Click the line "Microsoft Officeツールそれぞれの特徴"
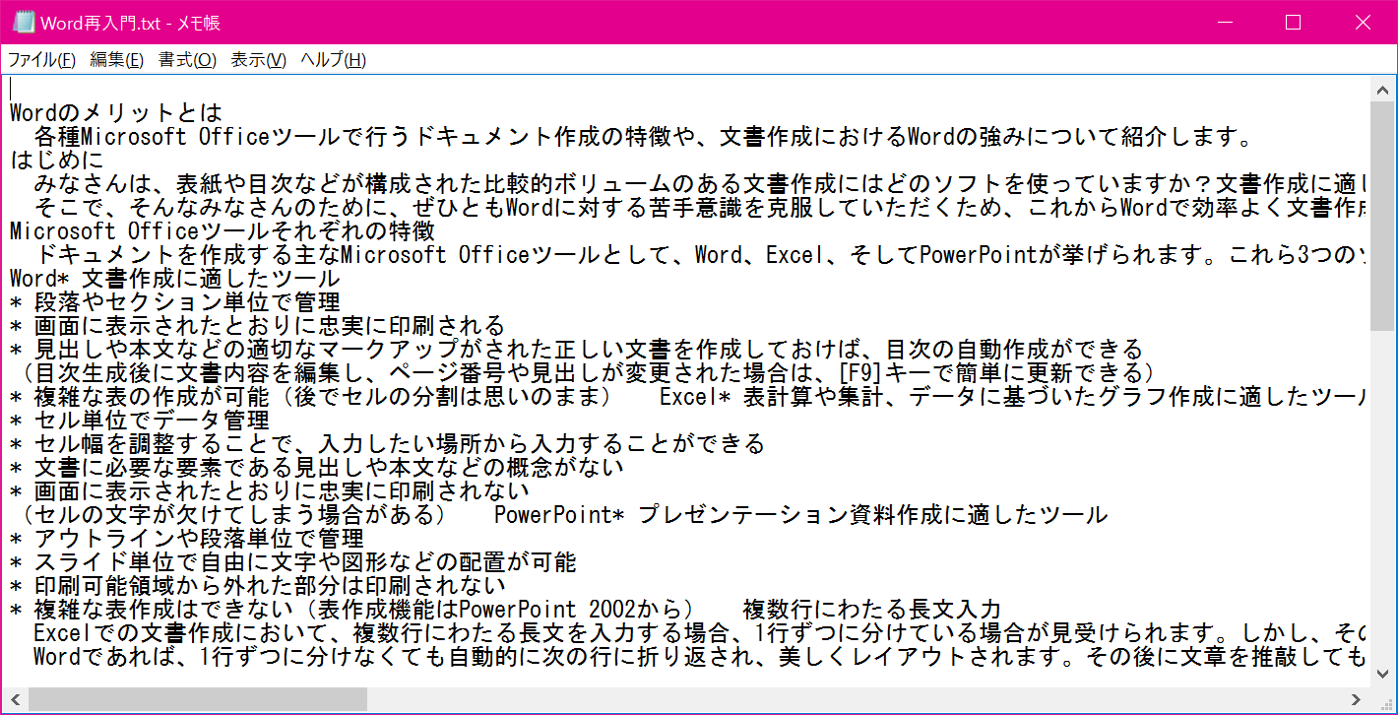1398x715 pixels. pyautogui.click(x=222, y=230)
